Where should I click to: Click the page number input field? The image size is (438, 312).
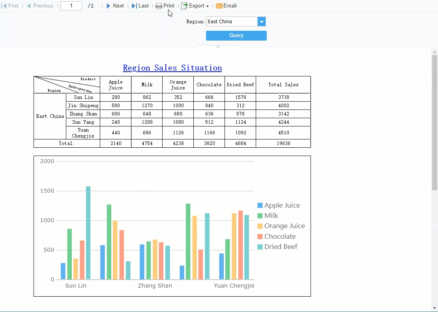pyautogui.click(x=71, y=6)
